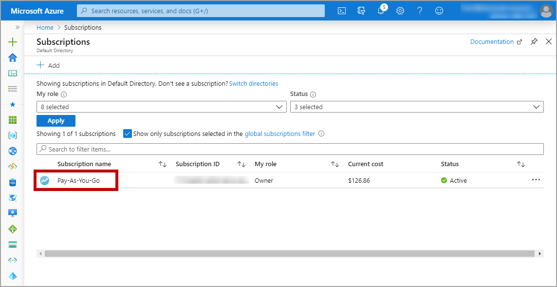Close the Subscriptions blade
The image size is (557, 287).
548,41
